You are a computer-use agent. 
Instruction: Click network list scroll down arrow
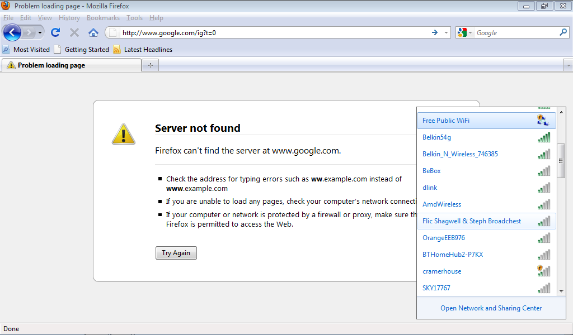coord(561,291)
